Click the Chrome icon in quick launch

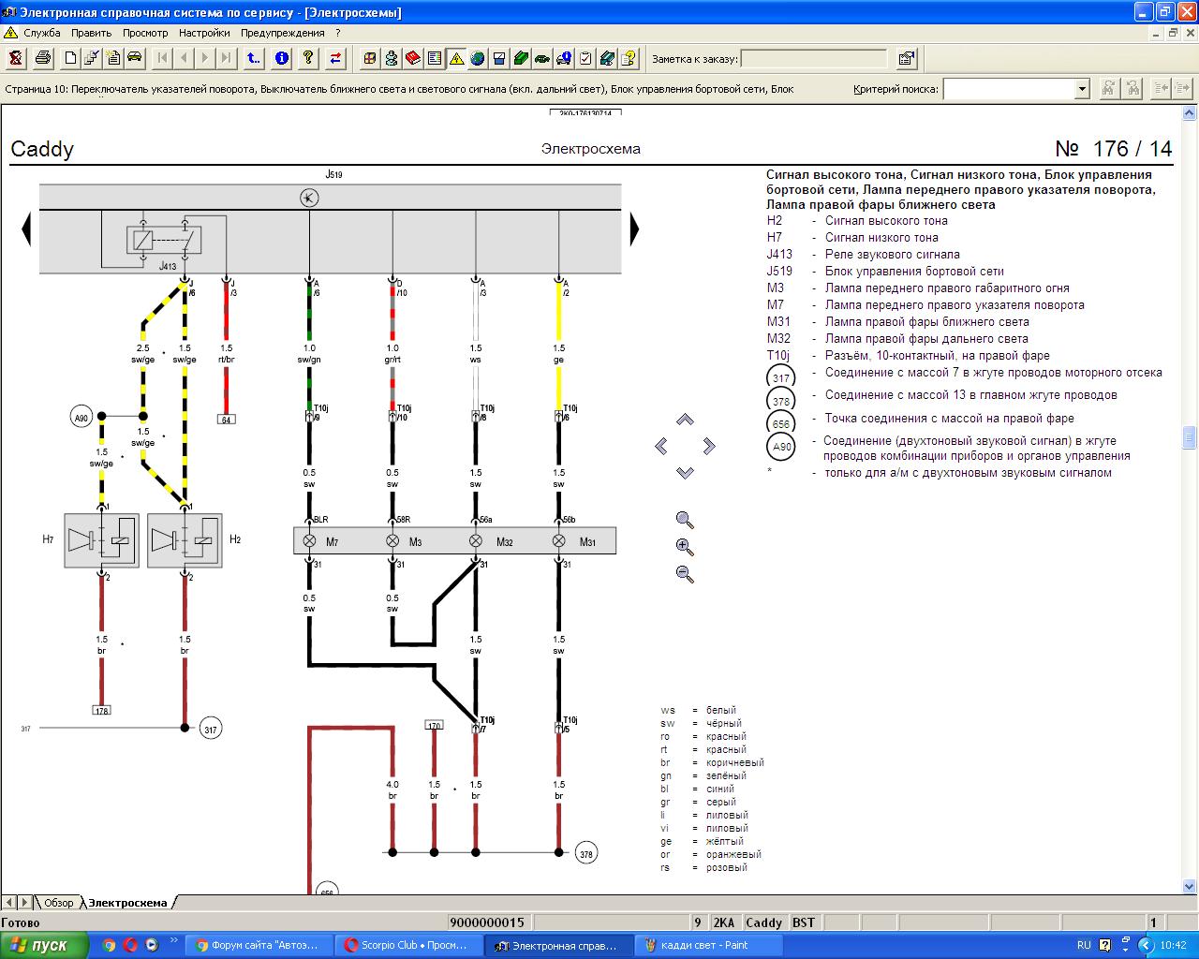tap(109, 945)
